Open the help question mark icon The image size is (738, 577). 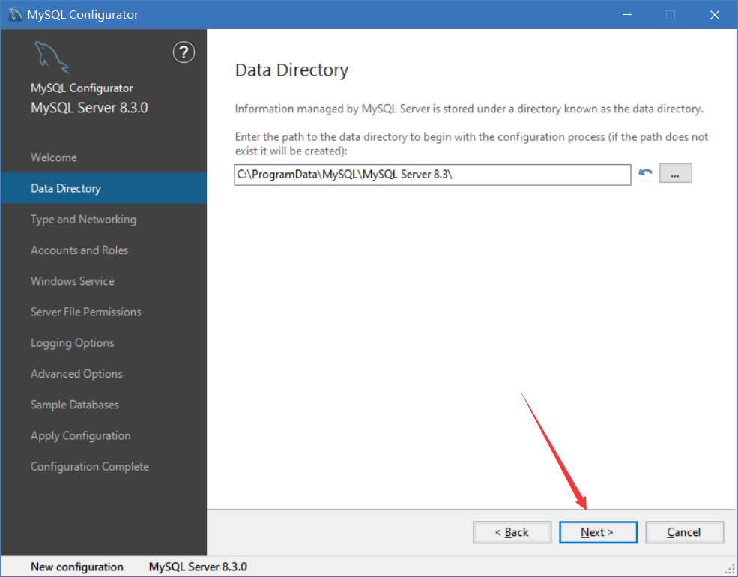184,52
